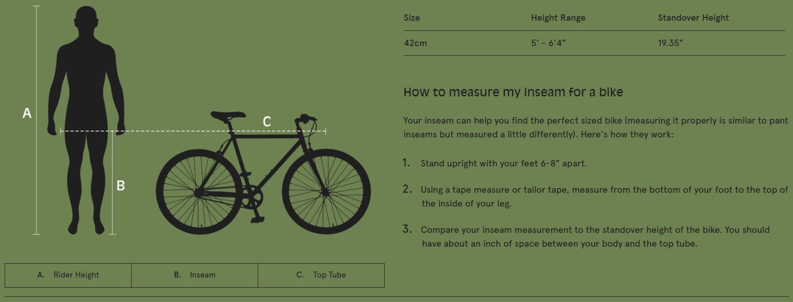Click the "How to measure my inseam" heading
This screenshot has width=793, height=302.
(x=513, y=92)
